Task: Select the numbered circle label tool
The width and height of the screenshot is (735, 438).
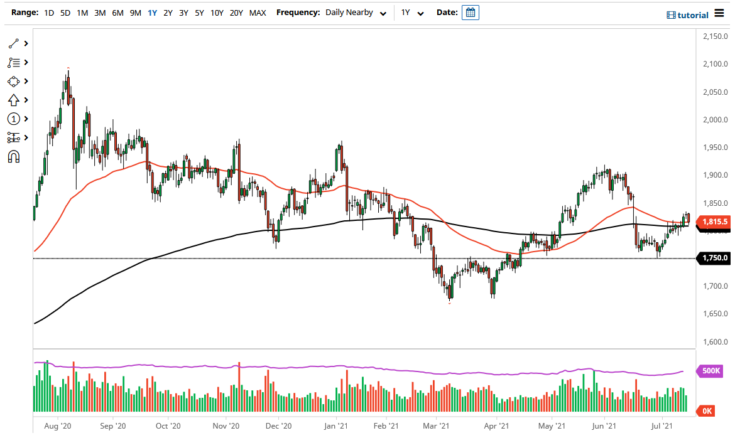Action: 14,119
